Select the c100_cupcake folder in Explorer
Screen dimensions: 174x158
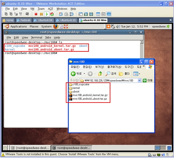point(79,84)
